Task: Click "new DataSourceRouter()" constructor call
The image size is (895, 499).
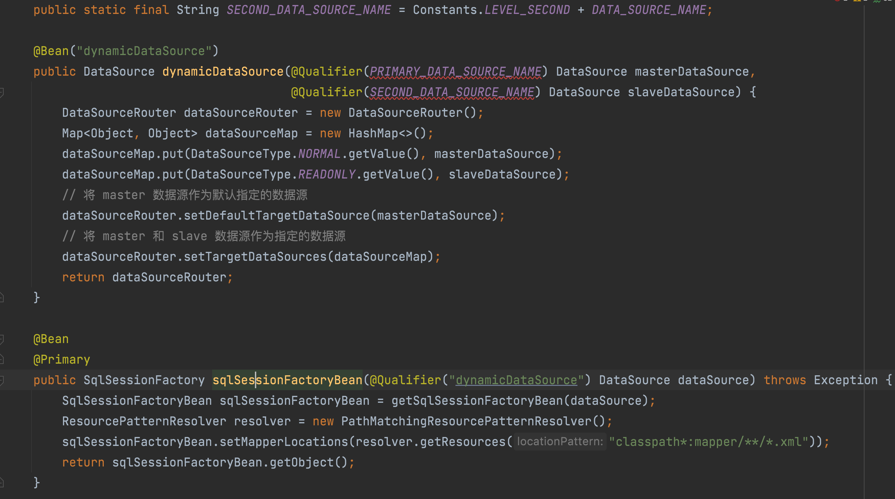Action: pos(398,113)
